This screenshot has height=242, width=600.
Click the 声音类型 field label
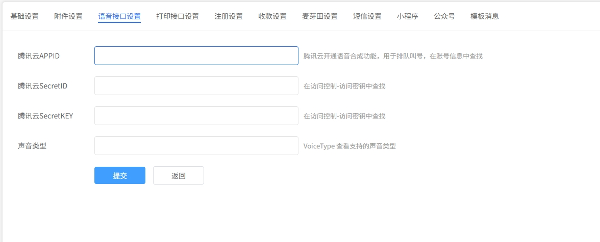[x=32, y=146]
